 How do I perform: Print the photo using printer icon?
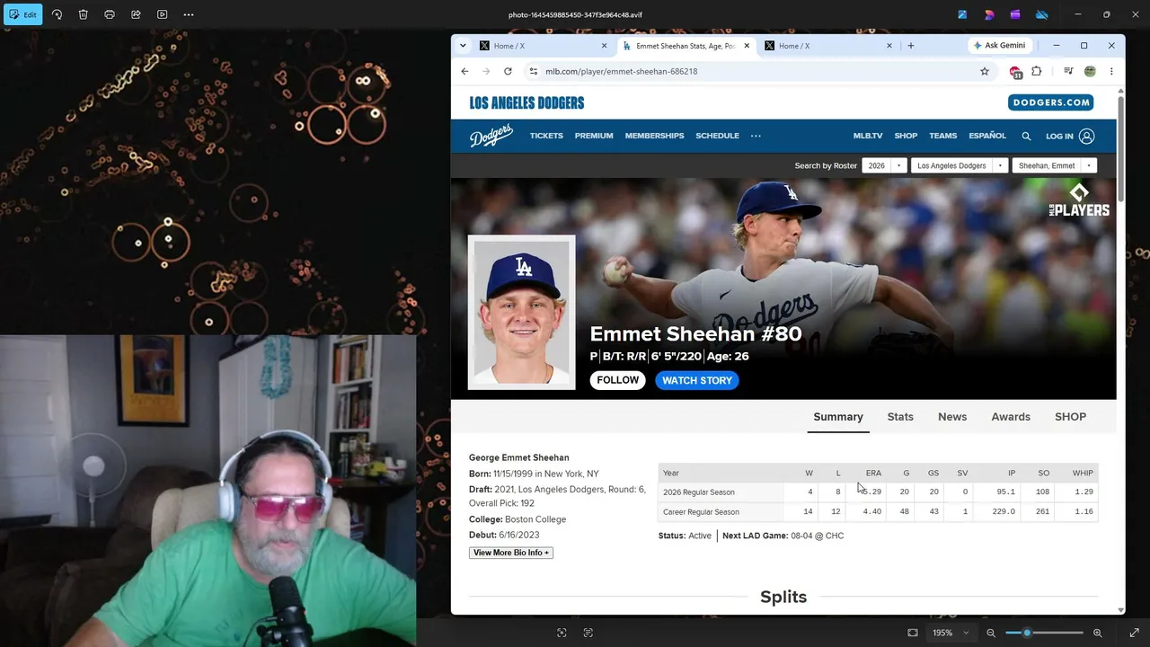109,14
